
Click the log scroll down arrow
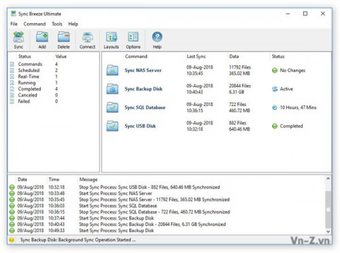click(328, 231)
